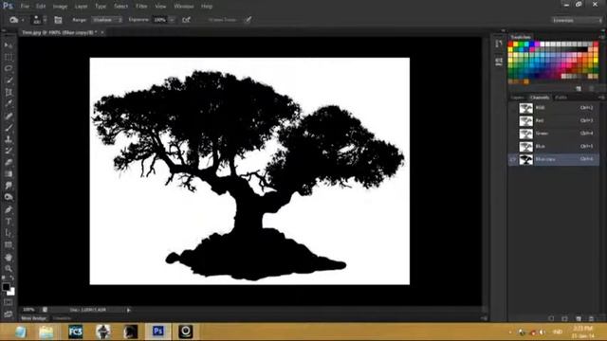Select the Eraser tool

point(9,162)
